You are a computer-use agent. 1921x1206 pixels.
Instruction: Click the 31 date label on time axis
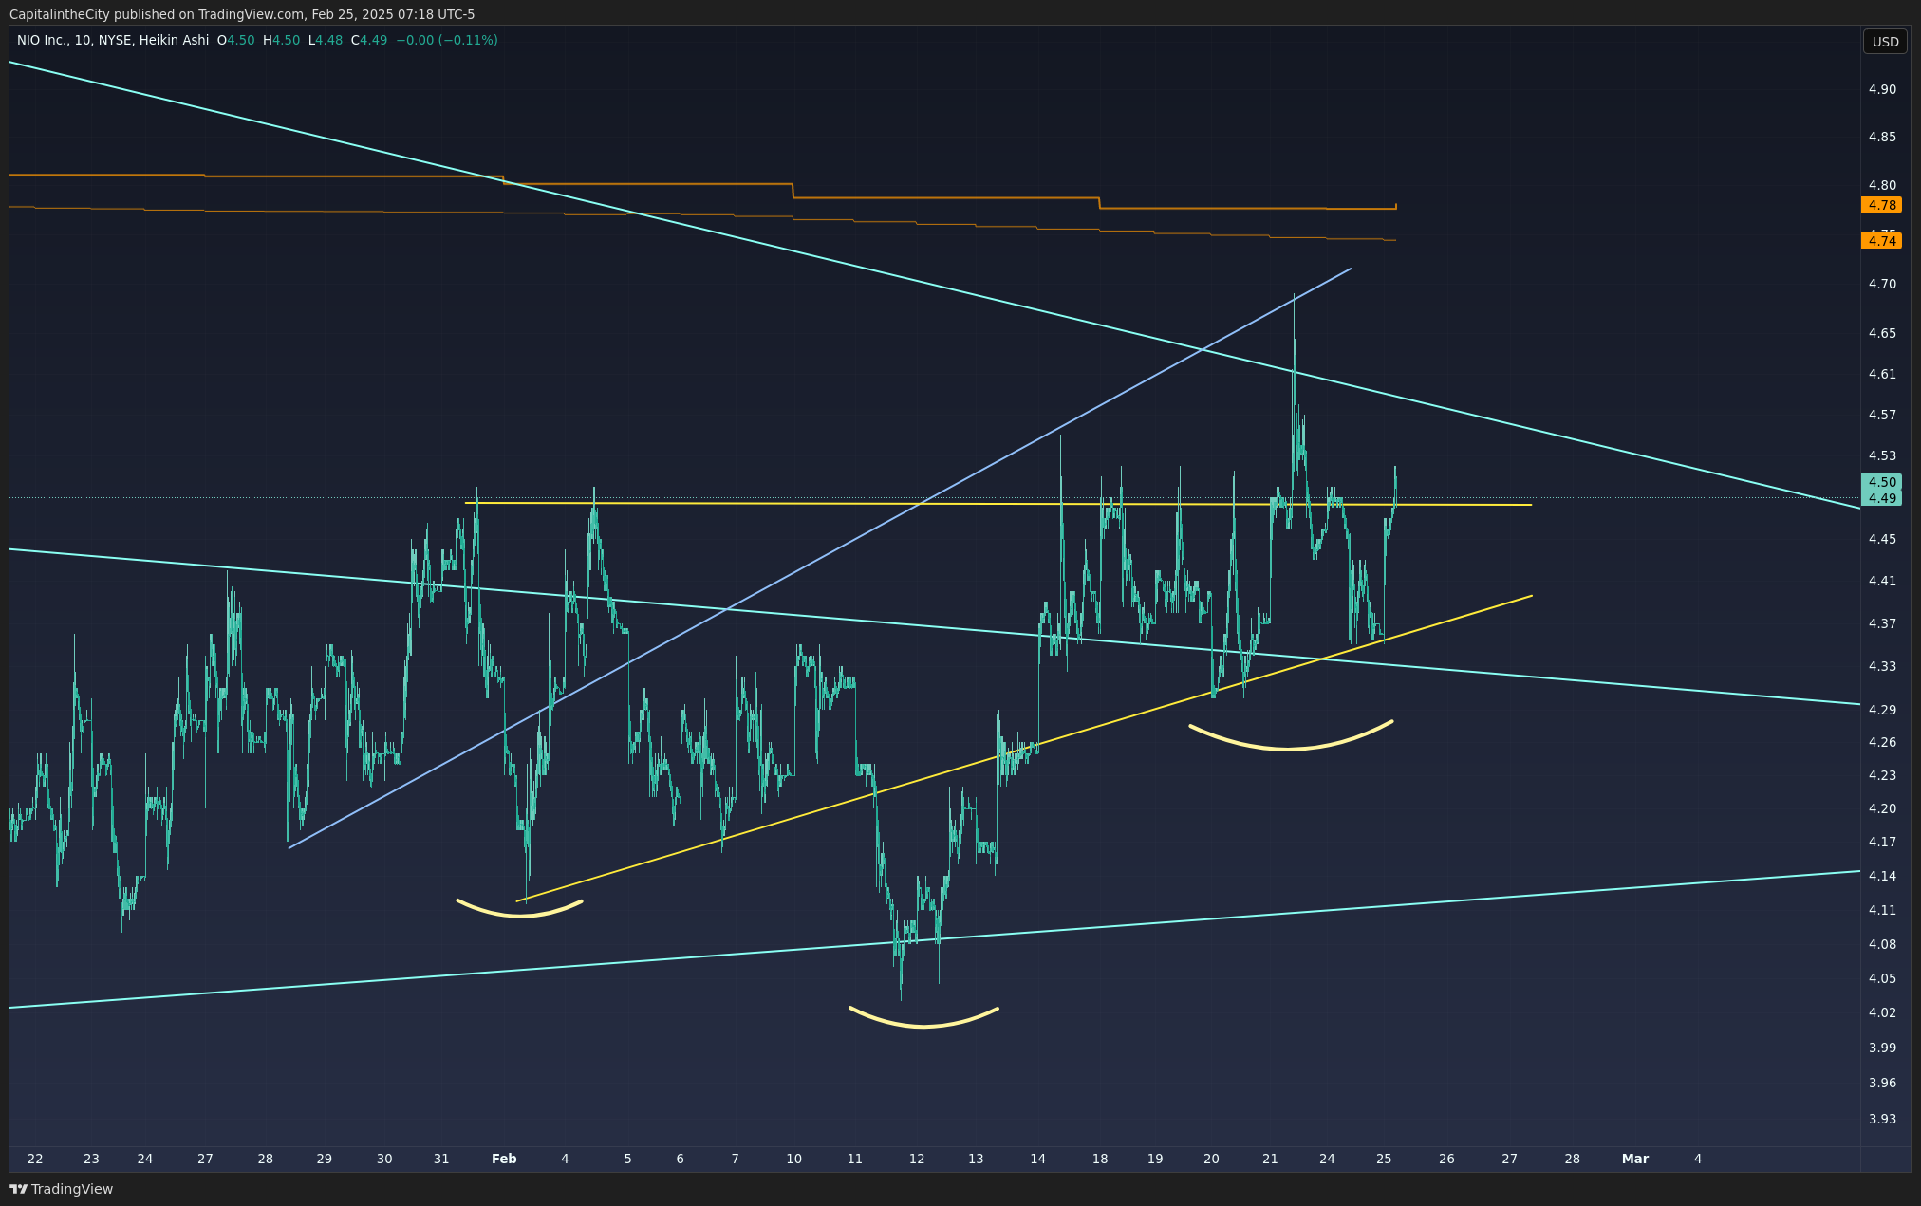pos(441,1159)
